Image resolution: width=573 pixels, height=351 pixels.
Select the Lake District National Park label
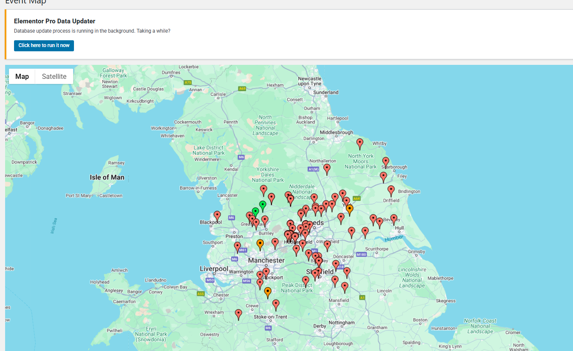209,150
